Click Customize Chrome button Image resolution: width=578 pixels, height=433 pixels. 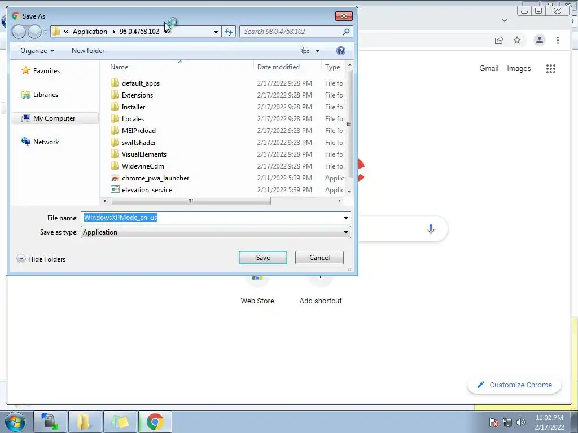(x=515, y=385)
